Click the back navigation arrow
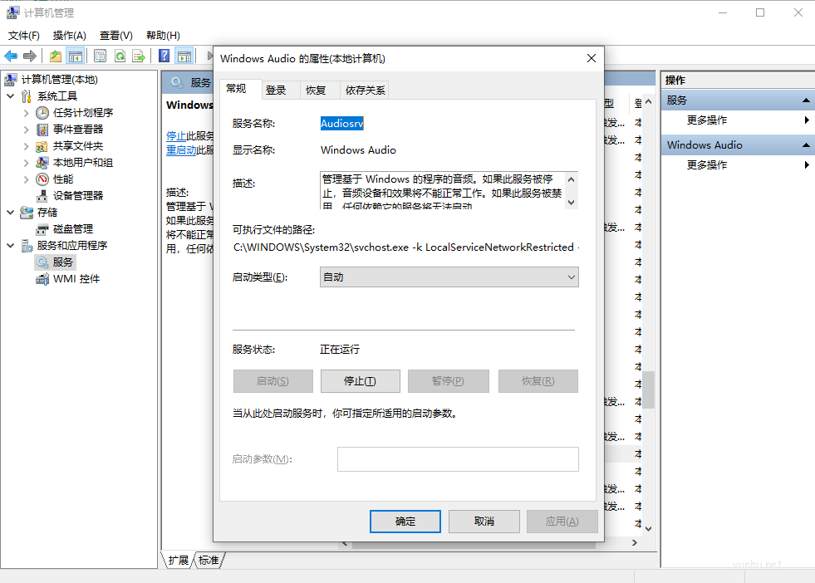Viewport: 815px width, 583px height. [12, 56]
